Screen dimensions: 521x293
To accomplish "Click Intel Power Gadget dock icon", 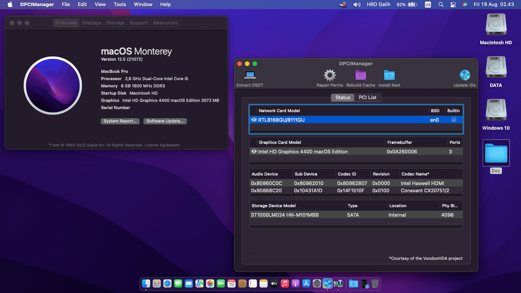I will (327, 283).
